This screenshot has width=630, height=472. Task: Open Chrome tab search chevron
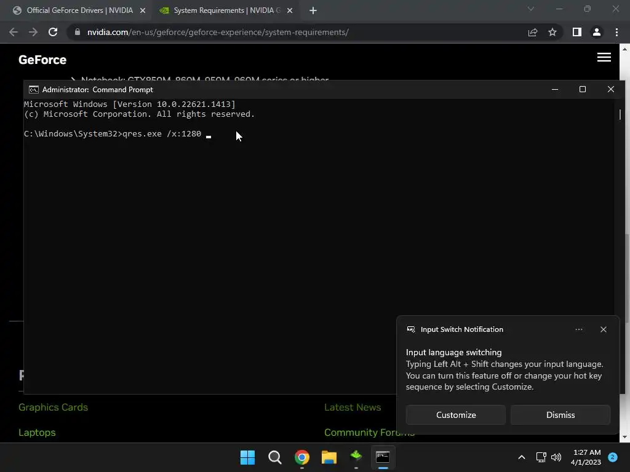click(x=531, y=9)
